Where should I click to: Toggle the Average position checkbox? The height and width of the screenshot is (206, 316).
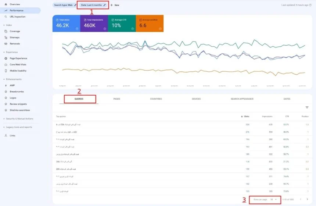pyautogui.click(x=140, y=20)
